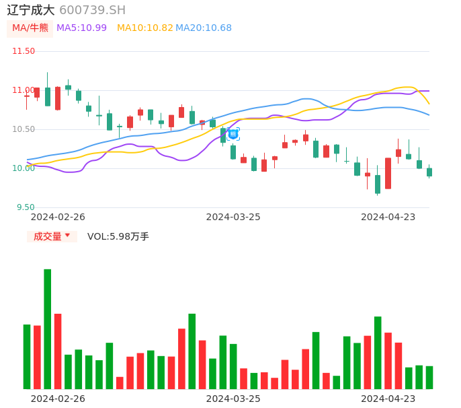Click the stock name 辽宁成大
Image resolution: width=461 pixels, height=408 pixels.
coord(31,10)
